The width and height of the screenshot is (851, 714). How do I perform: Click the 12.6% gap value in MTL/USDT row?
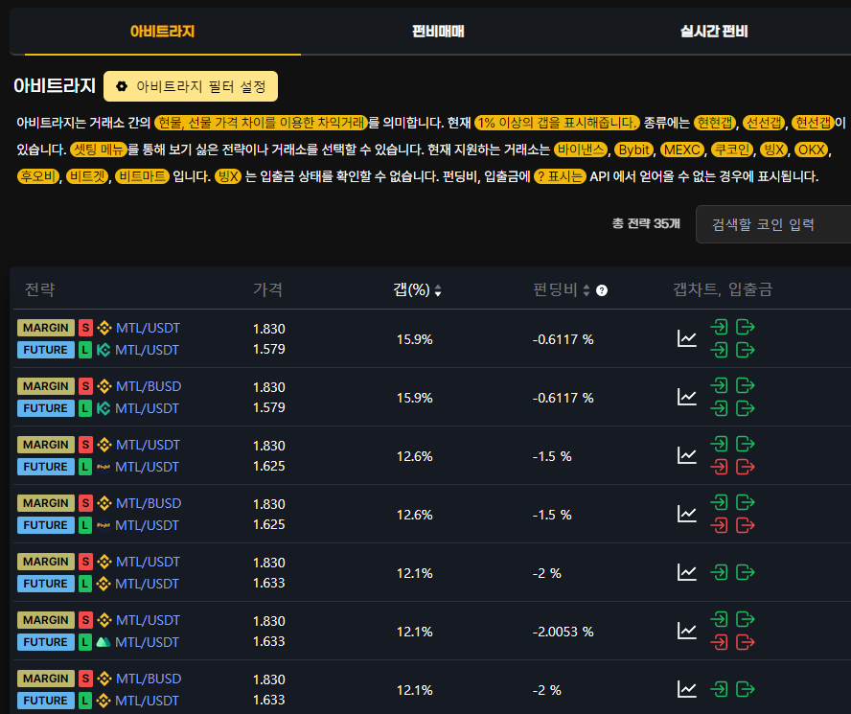[415, 456]
